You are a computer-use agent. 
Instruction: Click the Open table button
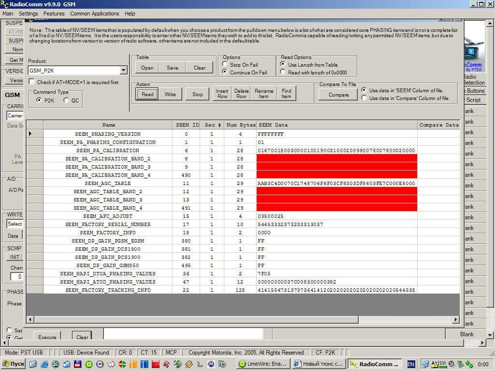pyautogui.click(x=147, y=68)
